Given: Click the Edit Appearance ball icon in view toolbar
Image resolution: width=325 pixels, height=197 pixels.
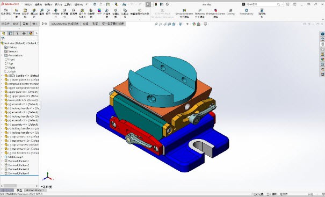Looking at the screenshot, I should tap(194, 24).
